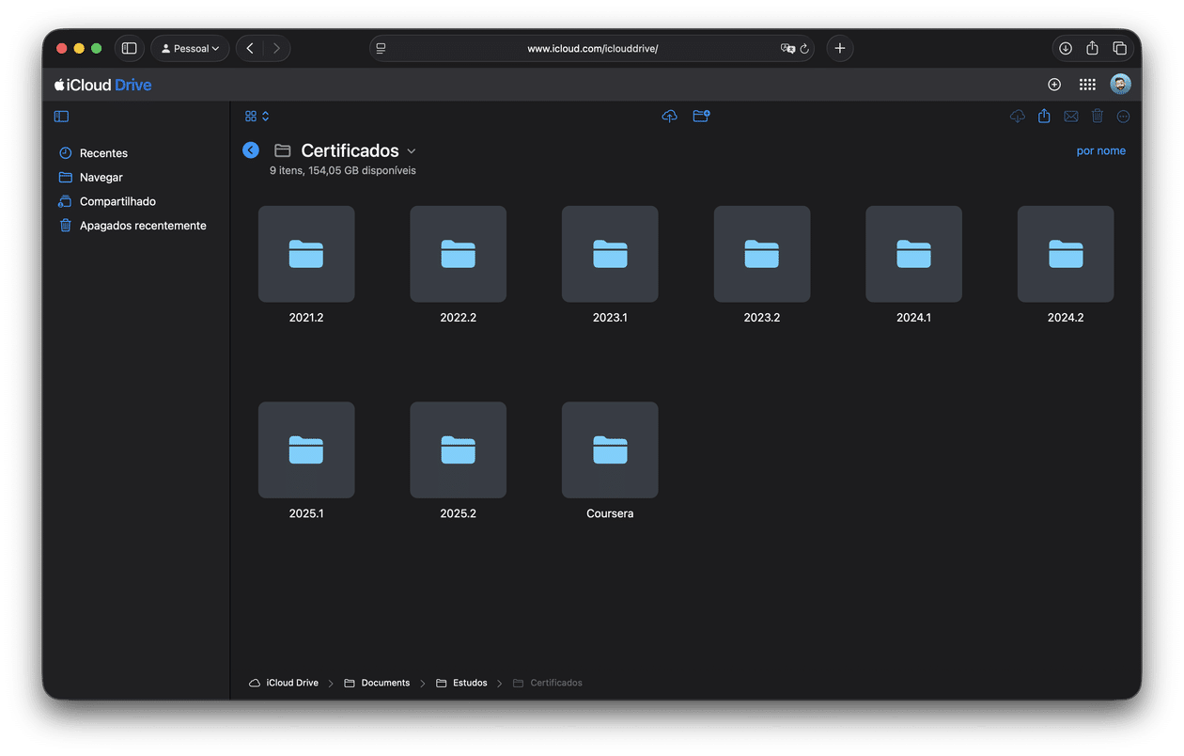Toggle the sidebar visibility button
Screen dimensions: 1184x756
(x=61, y=116)
